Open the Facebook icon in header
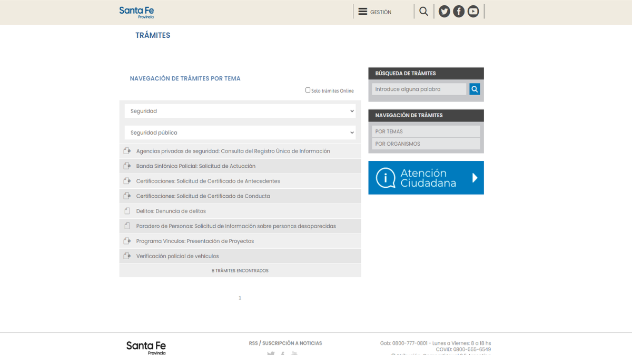The image size is (632, 355). click(459, 12)
